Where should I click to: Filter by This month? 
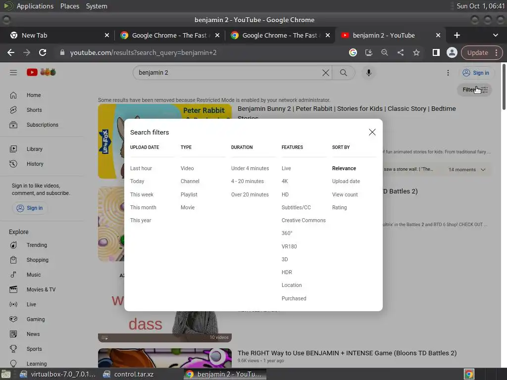[x=143, y=207]
